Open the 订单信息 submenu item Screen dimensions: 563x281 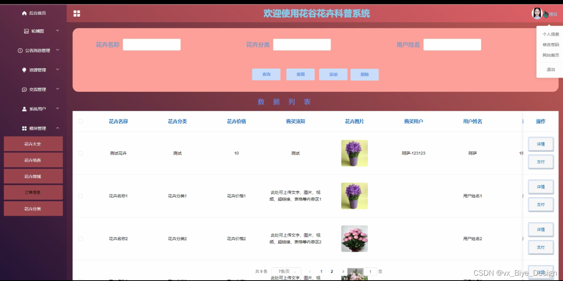(33, 192)
